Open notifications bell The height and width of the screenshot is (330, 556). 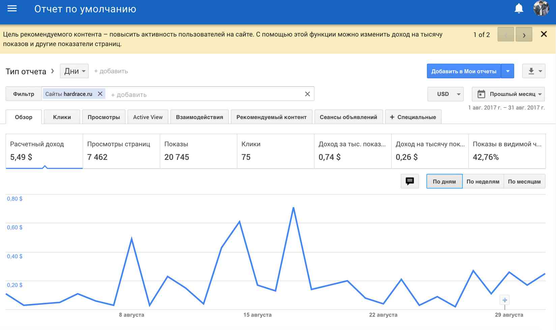(519, 9)
